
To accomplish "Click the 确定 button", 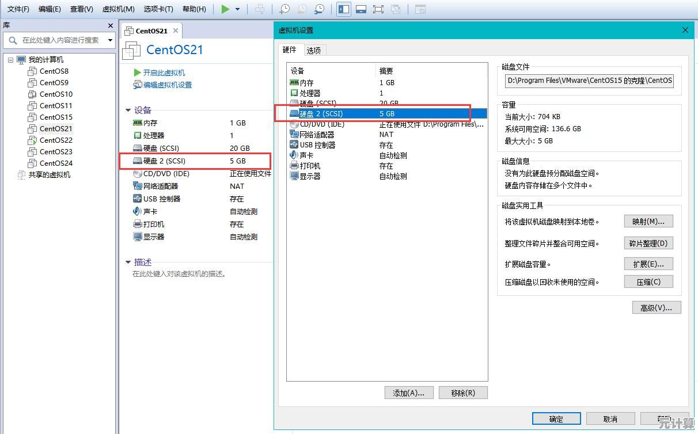I will point(556,419).
